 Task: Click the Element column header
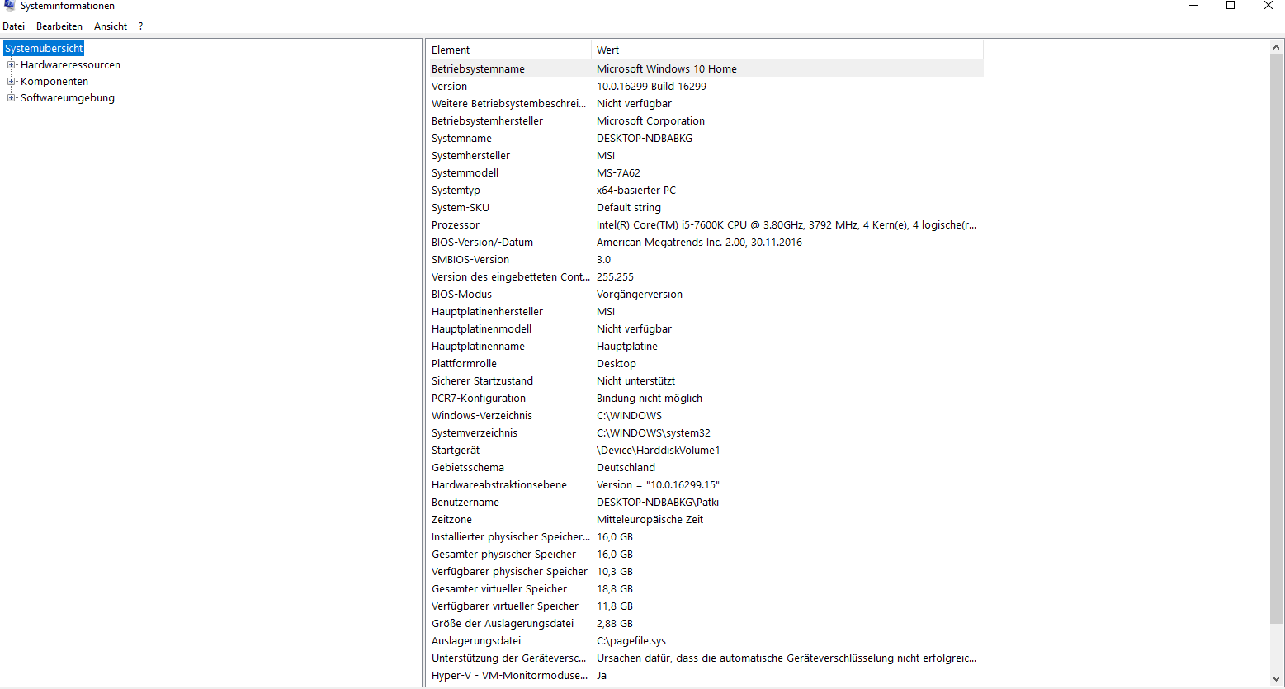(x=508, y=50)
